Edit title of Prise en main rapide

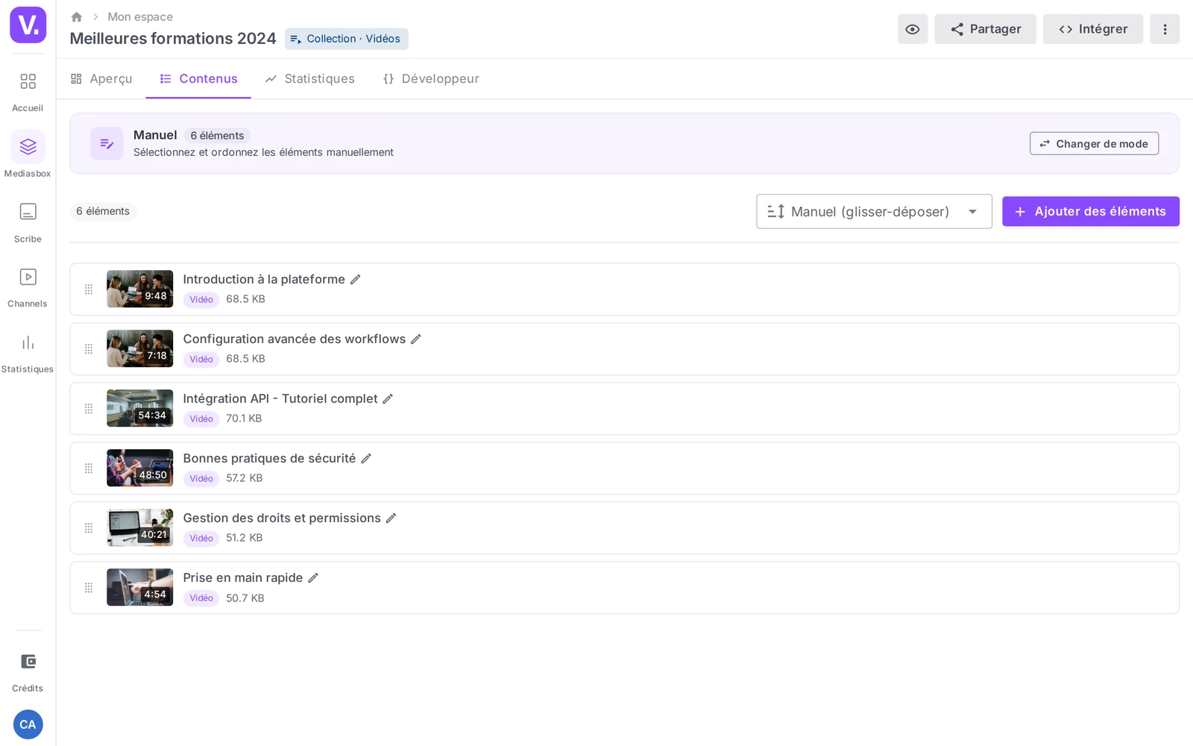pos(313,577)
